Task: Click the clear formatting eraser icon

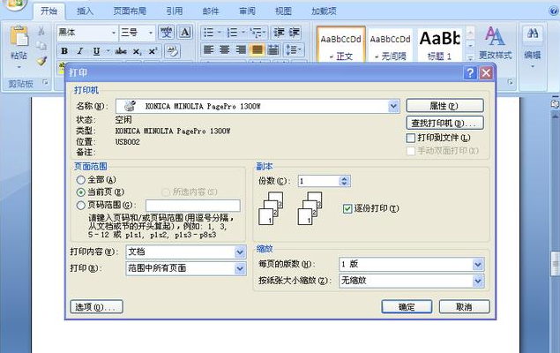Action: click(x=173, y=51)
